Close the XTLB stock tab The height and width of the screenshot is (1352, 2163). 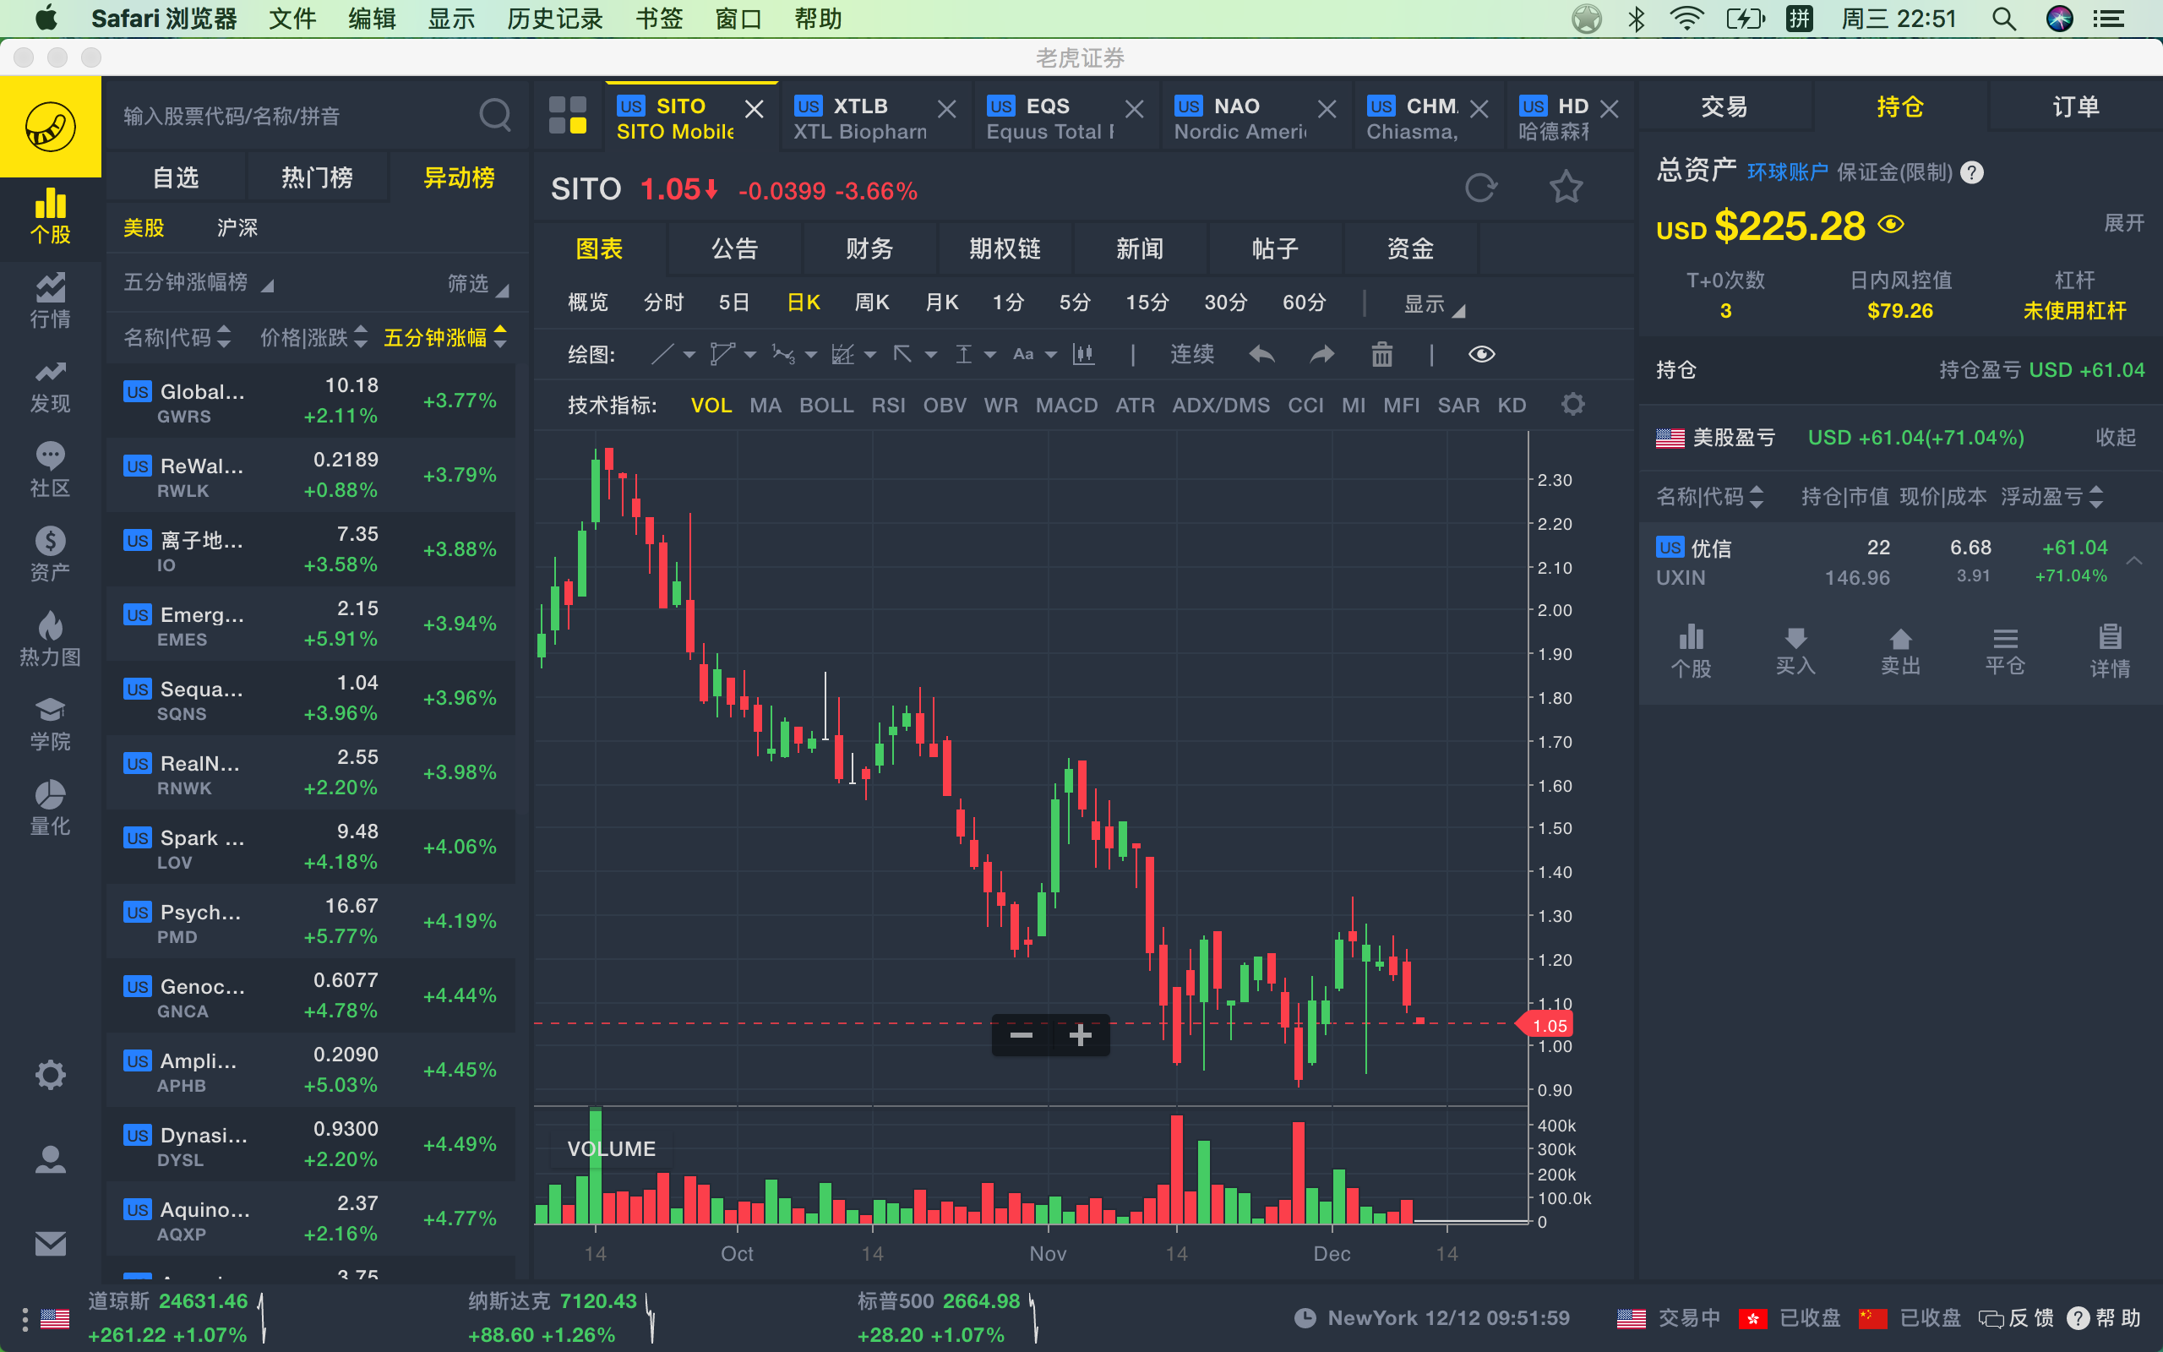point(946,109)
